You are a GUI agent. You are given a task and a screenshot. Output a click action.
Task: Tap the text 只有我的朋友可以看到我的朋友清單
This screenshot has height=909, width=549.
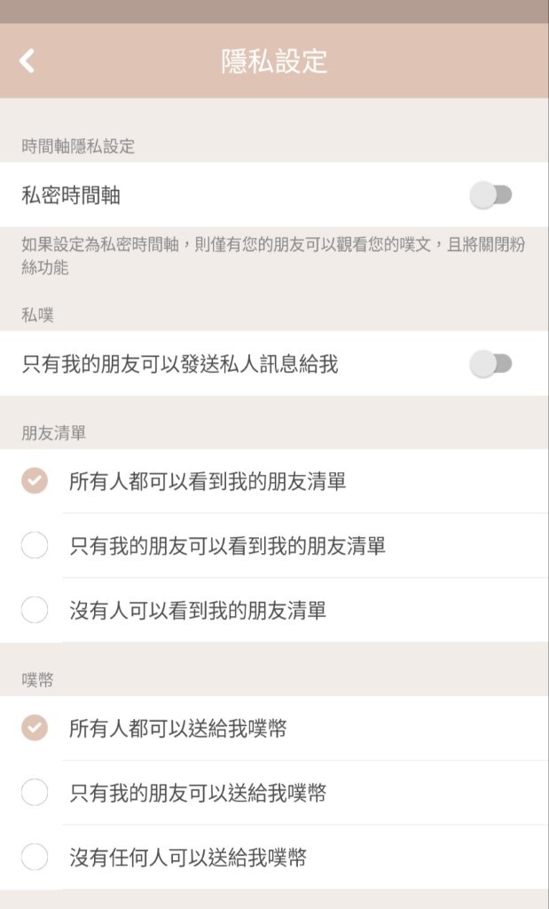pos(228,546)
